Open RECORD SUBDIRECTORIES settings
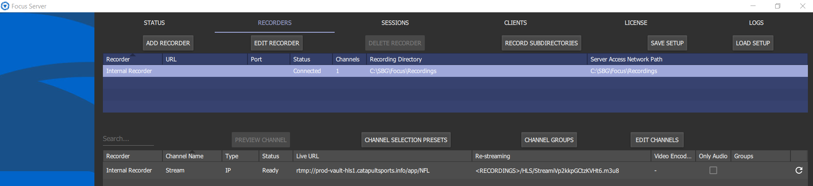813x186 pixels. point(541,43)
